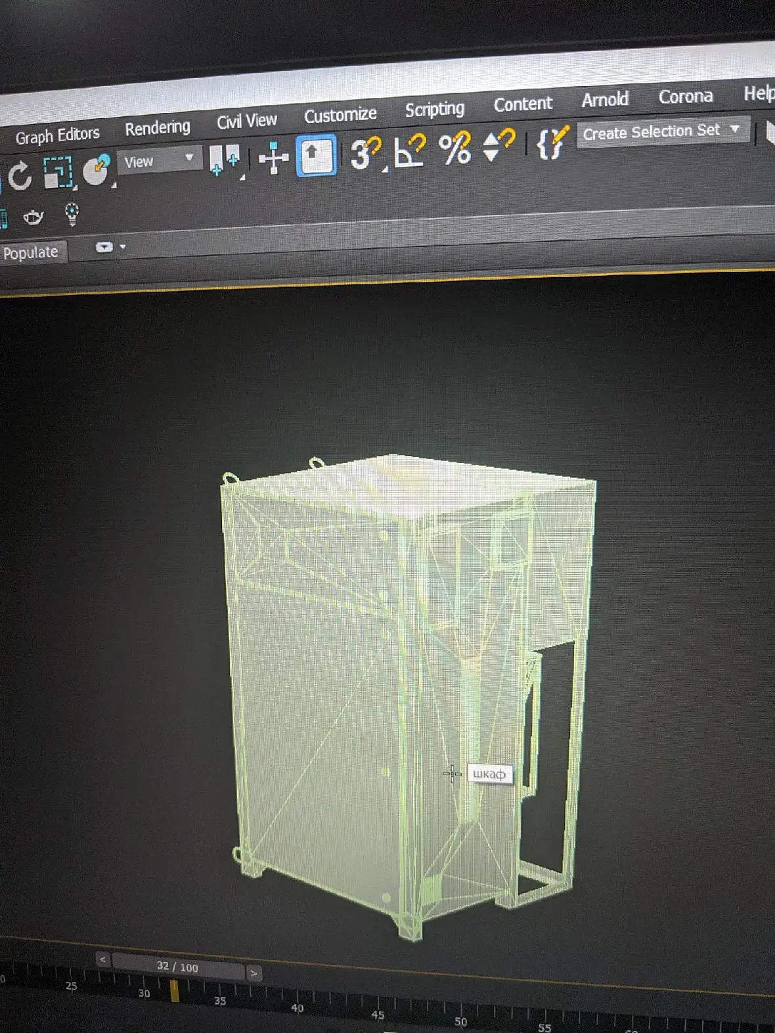Select the Scale tool icon
Viewport: 775px width, 1033px height.
58,172
